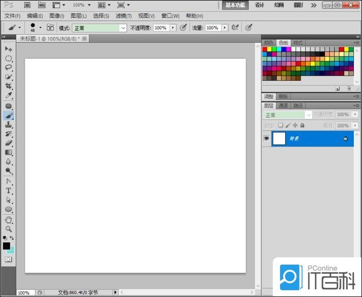Click the foreground black color swatch
The height and width of the screenshot is (297, 362).
pos(6,247)
